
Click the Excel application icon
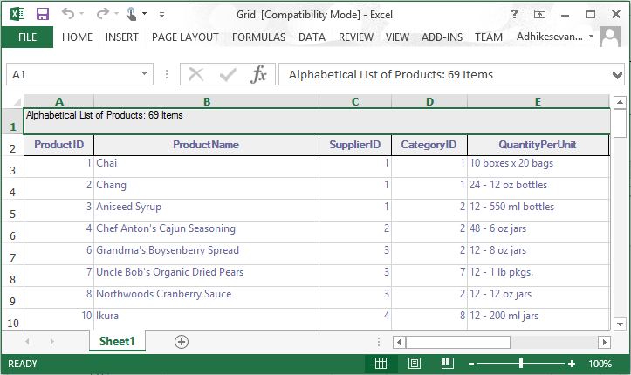pyautogui.click(x=17, y=14)
